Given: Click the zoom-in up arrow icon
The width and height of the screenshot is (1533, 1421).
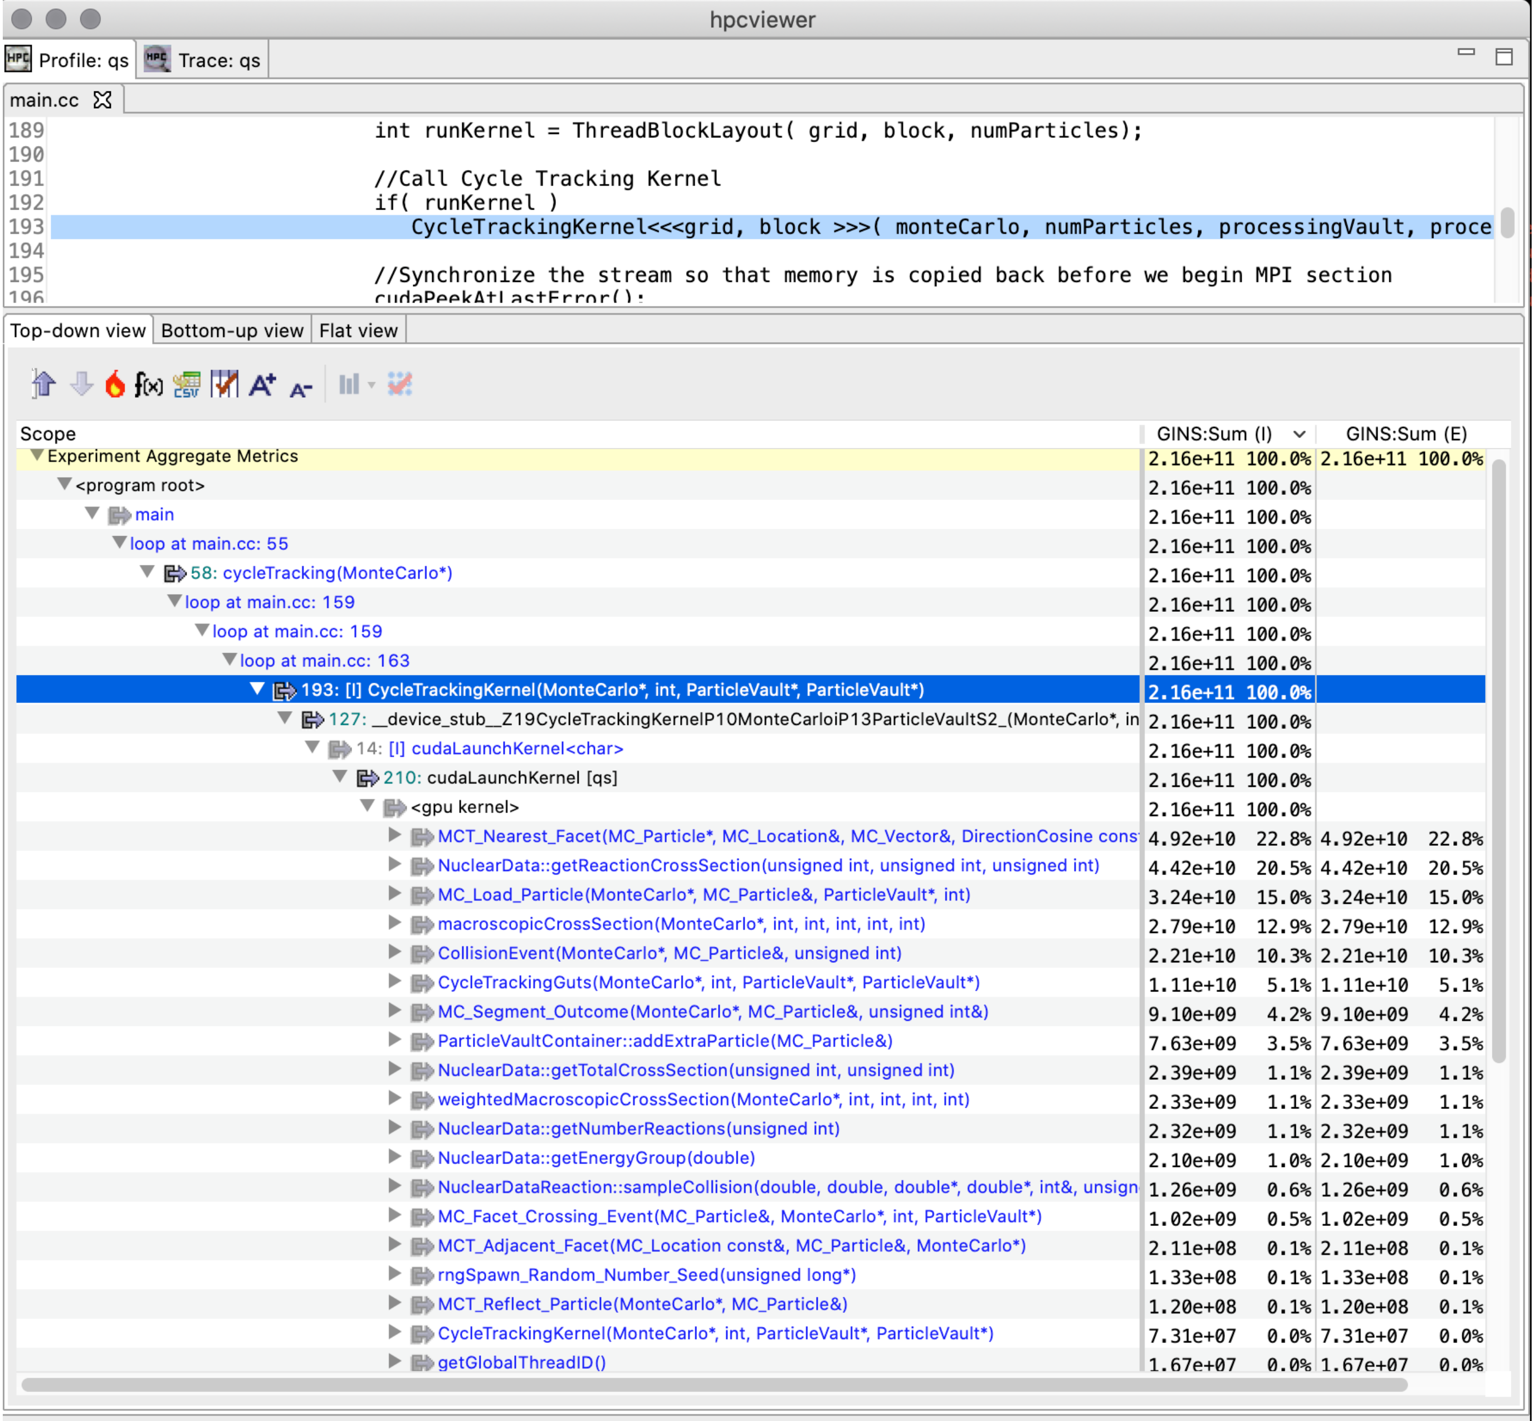Looking at the screenshot, I should coord(44,384).
